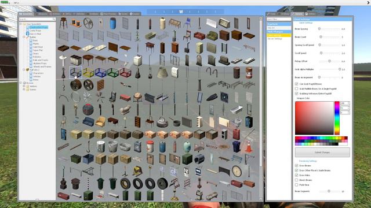Switch to the Dupes tab
Screen dimensions: 371x208
click(123, 14)
